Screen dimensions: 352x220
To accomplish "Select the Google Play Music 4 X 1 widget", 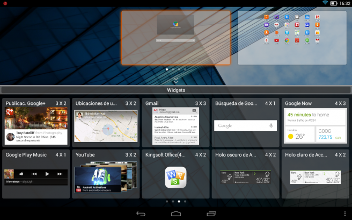I will 36,174.
